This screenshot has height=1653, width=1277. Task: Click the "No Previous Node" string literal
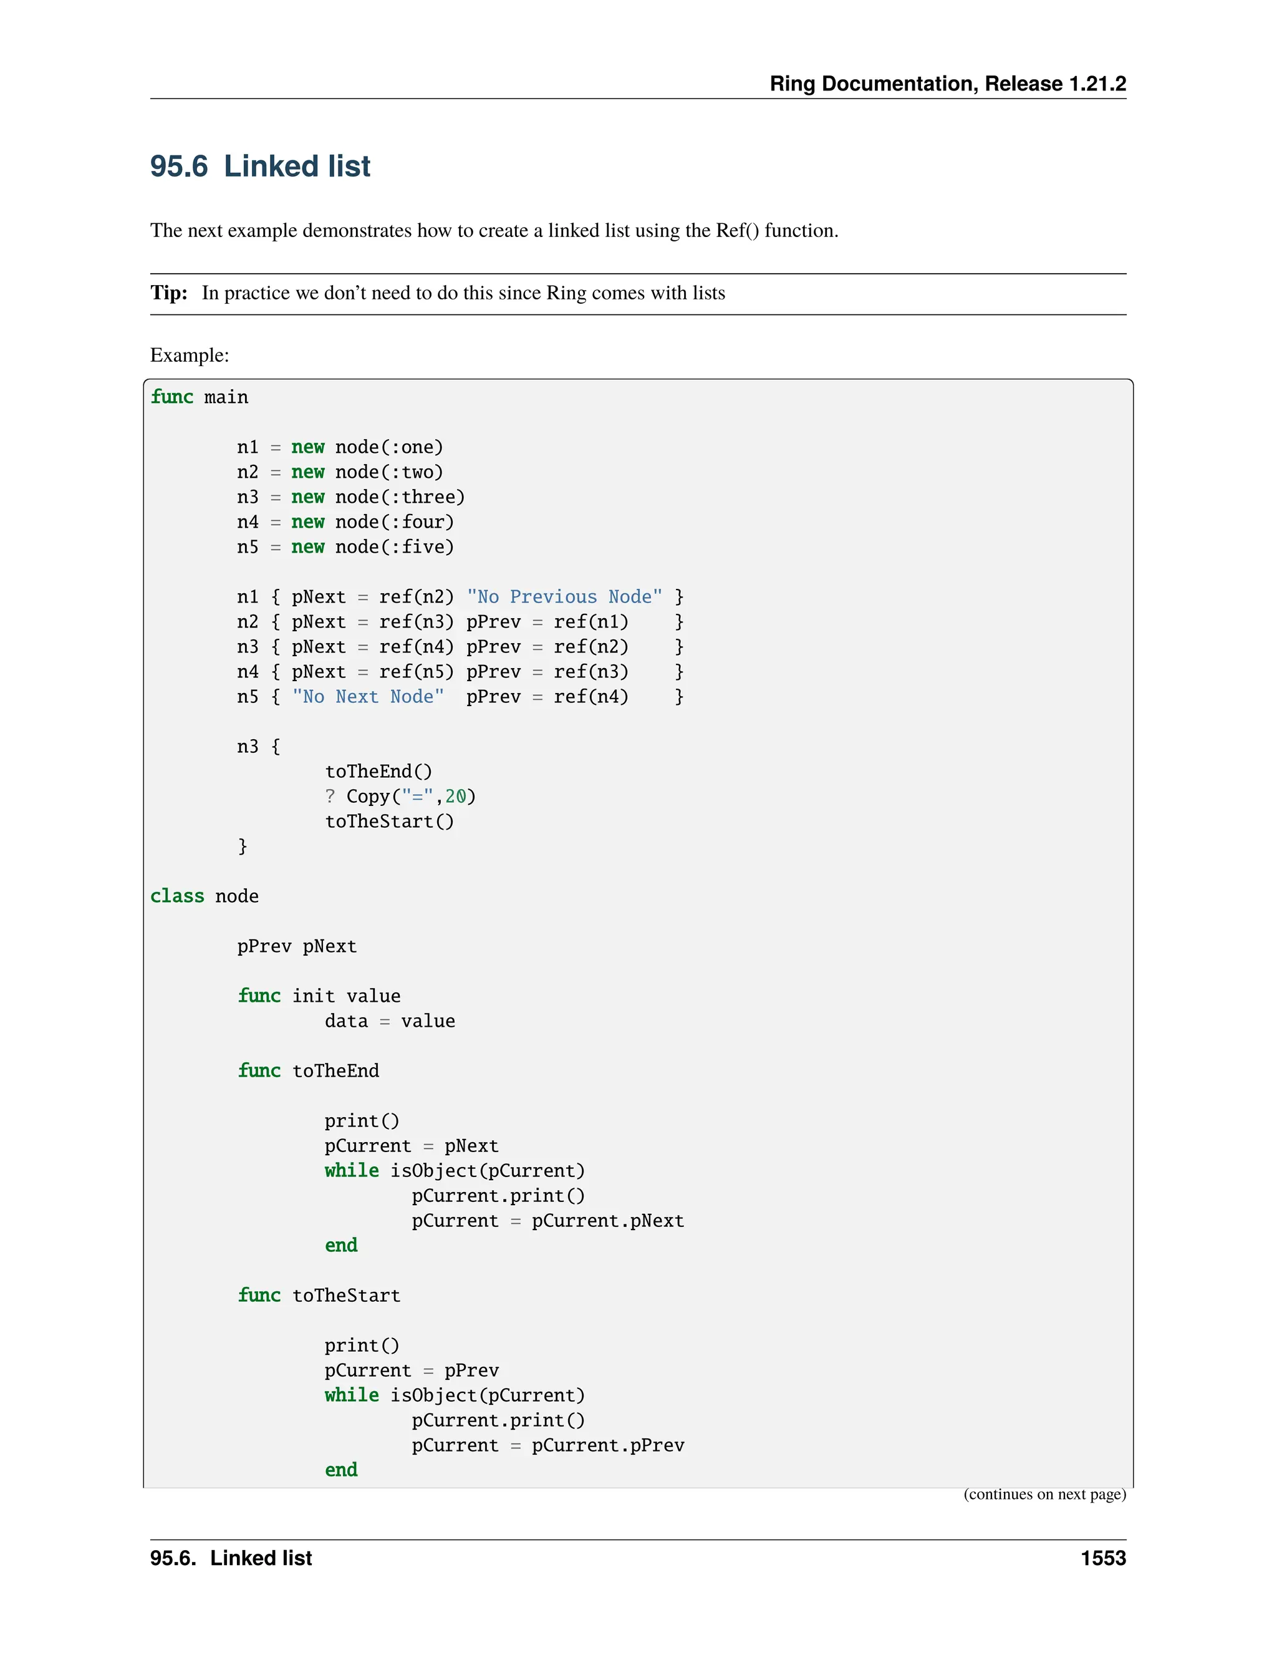click(x=564, y=597)
